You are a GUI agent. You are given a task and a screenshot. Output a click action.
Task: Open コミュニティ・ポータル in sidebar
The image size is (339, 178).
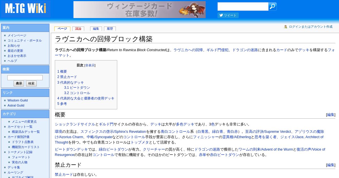pos(25,41)
